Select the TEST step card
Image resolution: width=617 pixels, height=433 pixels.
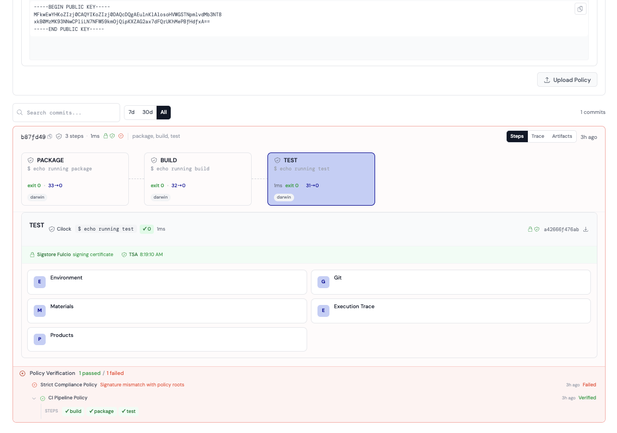pos(321,179)
